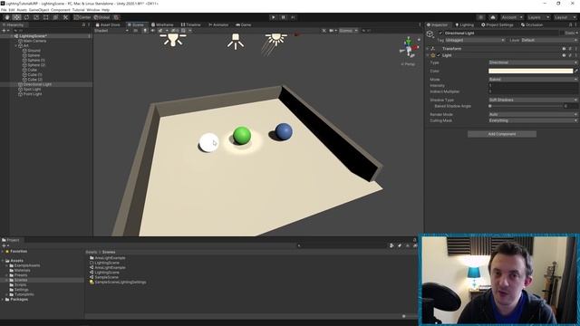Click the Intensity input field
Image resolution: width=580 pixels, height=326 pixels.
pos(533,86)
